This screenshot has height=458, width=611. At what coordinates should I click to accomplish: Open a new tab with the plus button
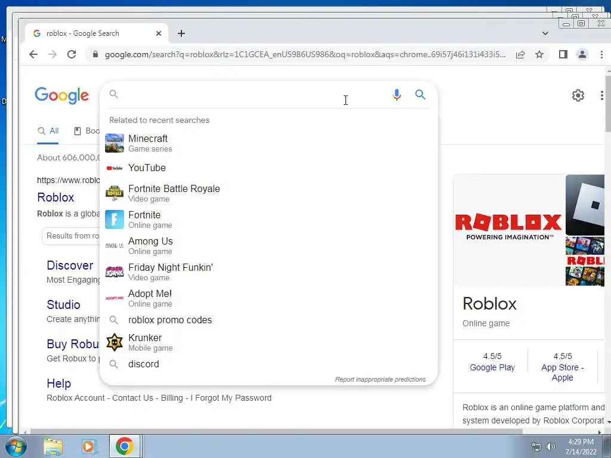point(181,33)
